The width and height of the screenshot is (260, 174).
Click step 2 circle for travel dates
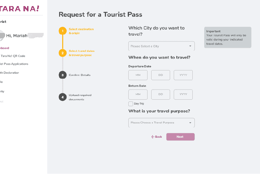pyautogui.click(x=62, y=53)
